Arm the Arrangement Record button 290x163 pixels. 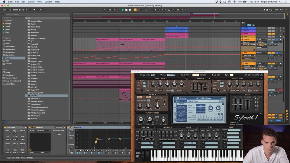130,10
